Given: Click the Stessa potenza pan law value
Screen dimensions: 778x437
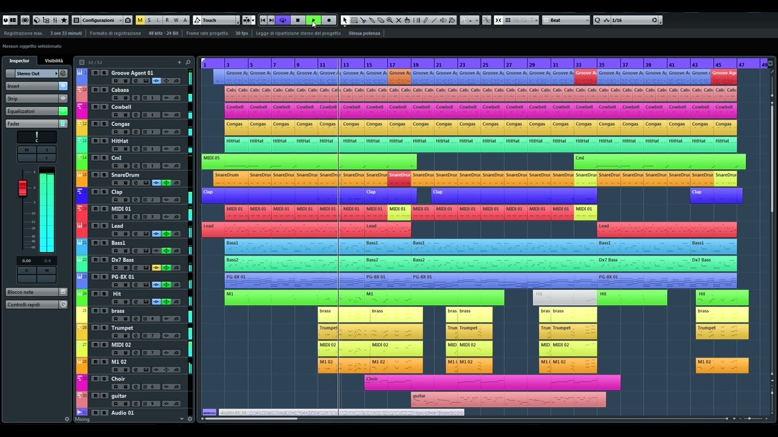Looking at the screenshot, I should click(364, 33).
